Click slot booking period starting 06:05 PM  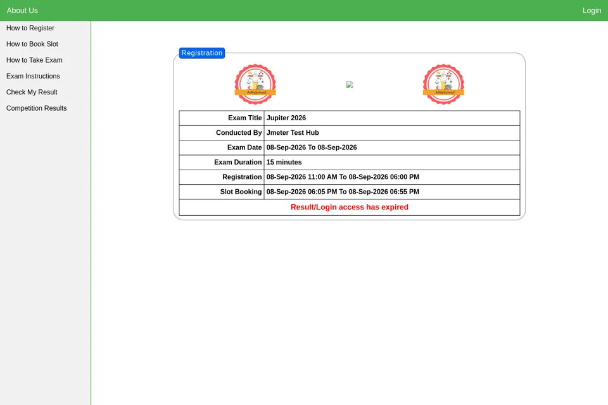tap(343, 192)
